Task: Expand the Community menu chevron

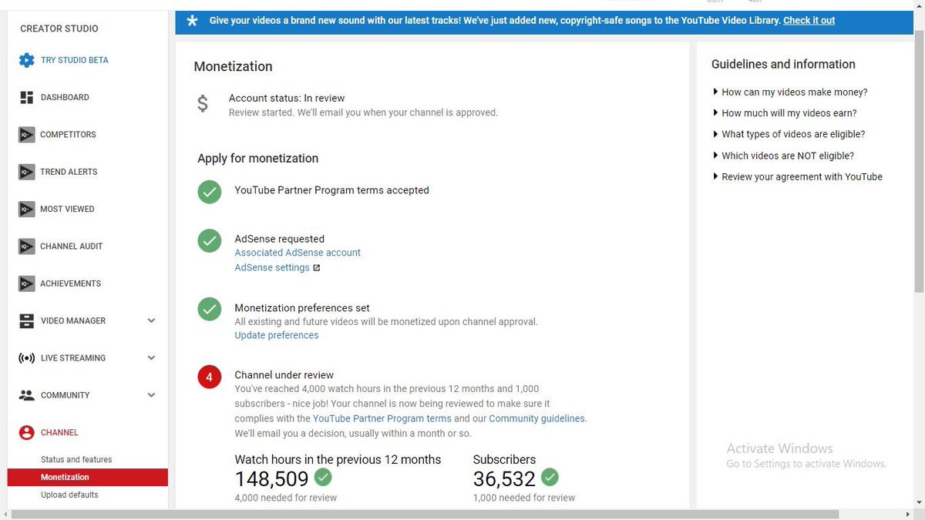Action: pos(151,395)
